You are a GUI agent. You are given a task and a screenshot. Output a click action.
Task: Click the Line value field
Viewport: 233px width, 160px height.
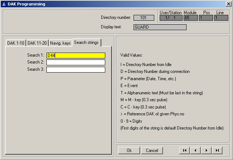click(x=221, y=18)
